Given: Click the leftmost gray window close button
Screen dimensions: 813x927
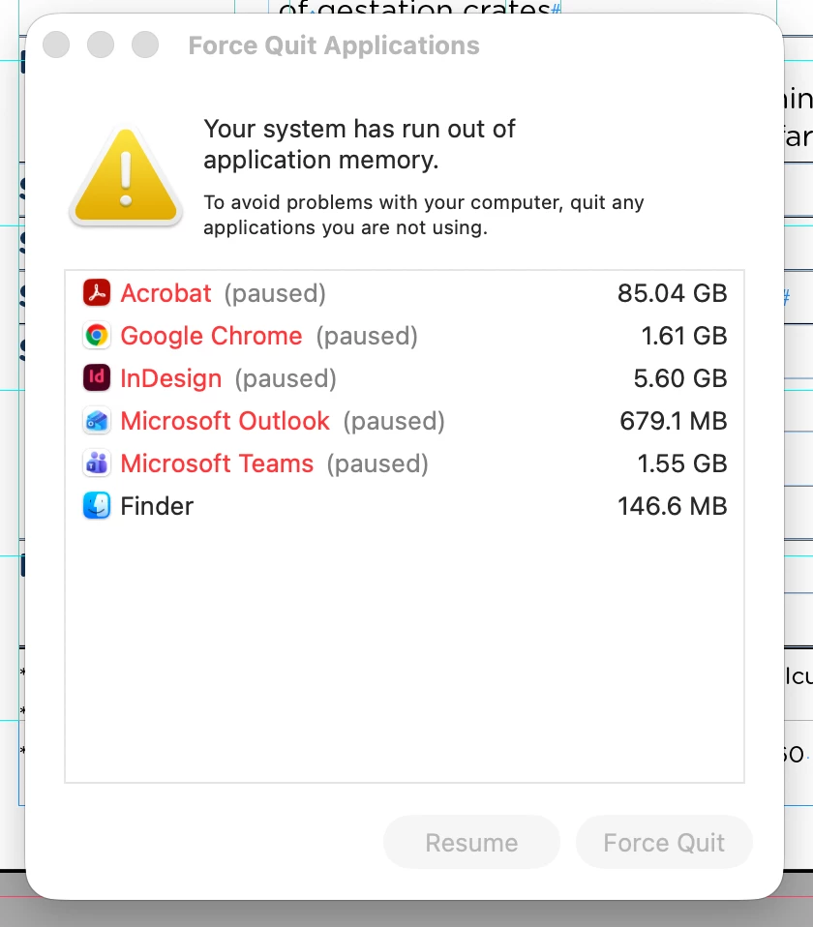Looking at the screenshot, I should click(x=57, y=45).
